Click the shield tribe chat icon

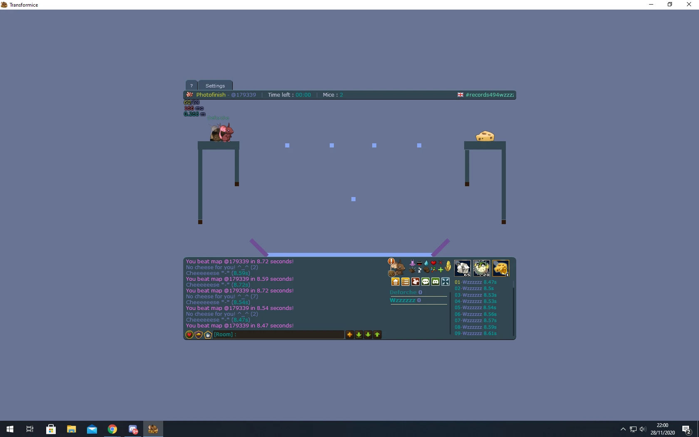199,335
